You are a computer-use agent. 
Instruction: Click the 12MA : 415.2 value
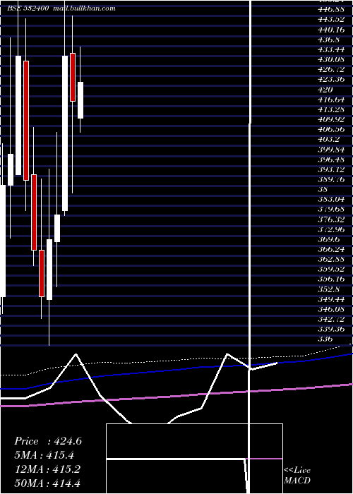(x=47, y=469)
